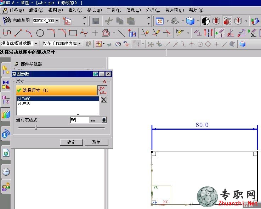Open the 帮助 menu
Screen dimensions: 261x209
pyautogui.click(x=196, y=10)
